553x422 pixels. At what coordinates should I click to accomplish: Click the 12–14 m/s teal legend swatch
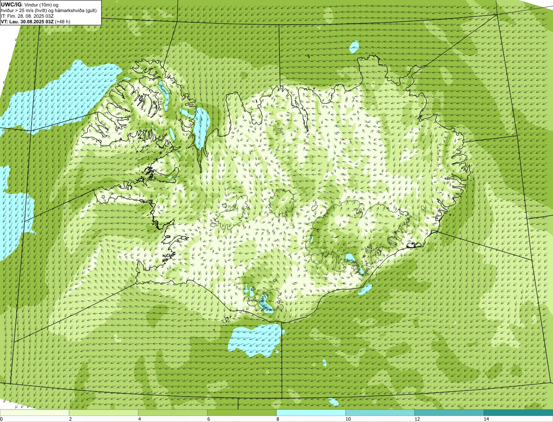(449, 413)
